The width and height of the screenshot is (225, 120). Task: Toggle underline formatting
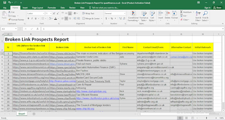point(36,19)
